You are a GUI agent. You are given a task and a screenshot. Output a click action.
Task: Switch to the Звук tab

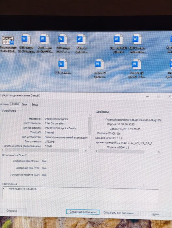pos(24,105)
